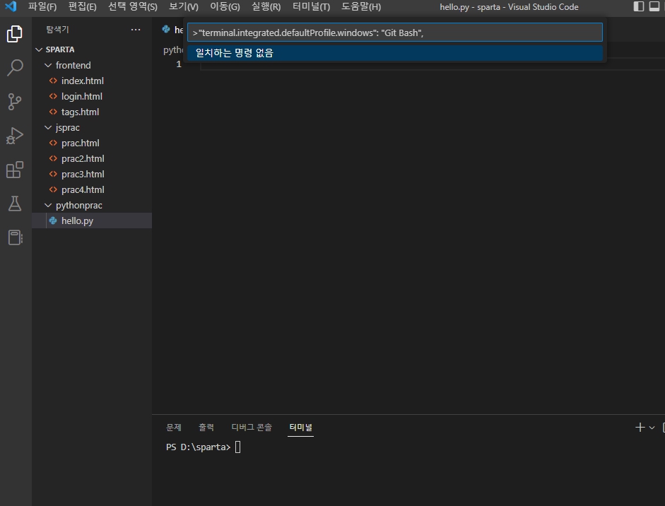
Task: Click Python icon on hello.py editor tab
Action: point(166,29)
